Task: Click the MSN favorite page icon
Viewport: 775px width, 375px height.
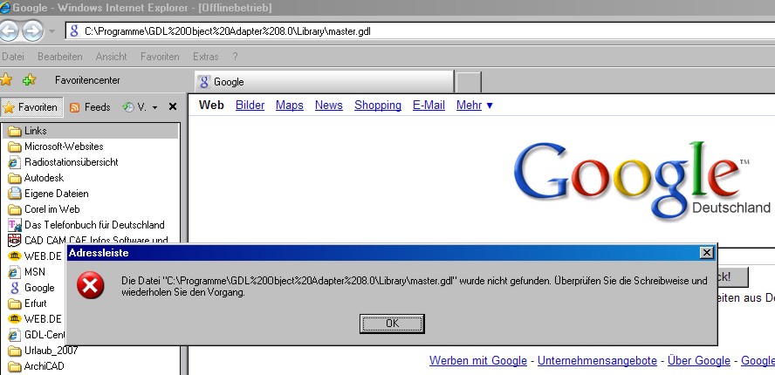Action: (x=15, y=272)
